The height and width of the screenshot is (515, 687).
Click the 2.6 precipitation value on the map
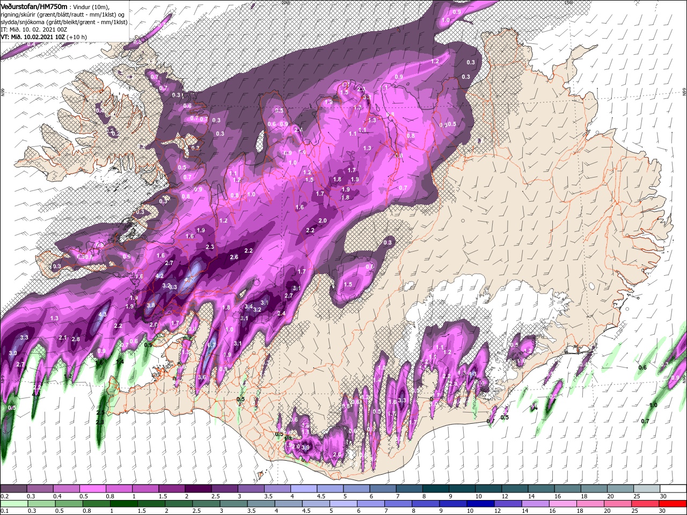(234, 257)
